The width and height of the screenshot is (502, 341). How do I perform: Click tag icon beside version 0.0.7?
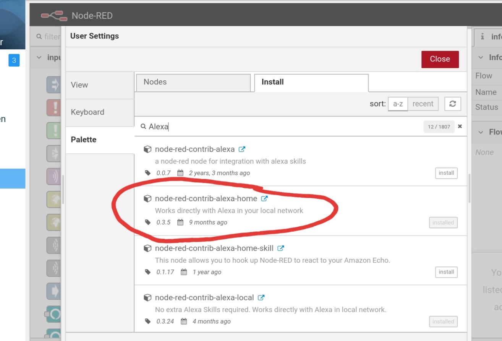point(148,173)
